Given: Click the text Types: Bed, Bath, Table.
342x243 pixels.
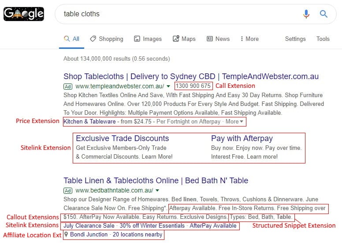Looking at the screenshot, I should [x=261, y=217].
